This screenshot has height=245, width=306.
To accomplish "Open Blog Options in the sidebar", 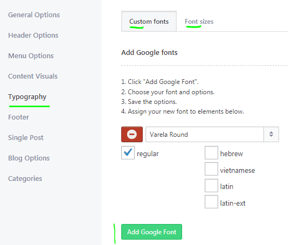I will [x=29, y=158].
